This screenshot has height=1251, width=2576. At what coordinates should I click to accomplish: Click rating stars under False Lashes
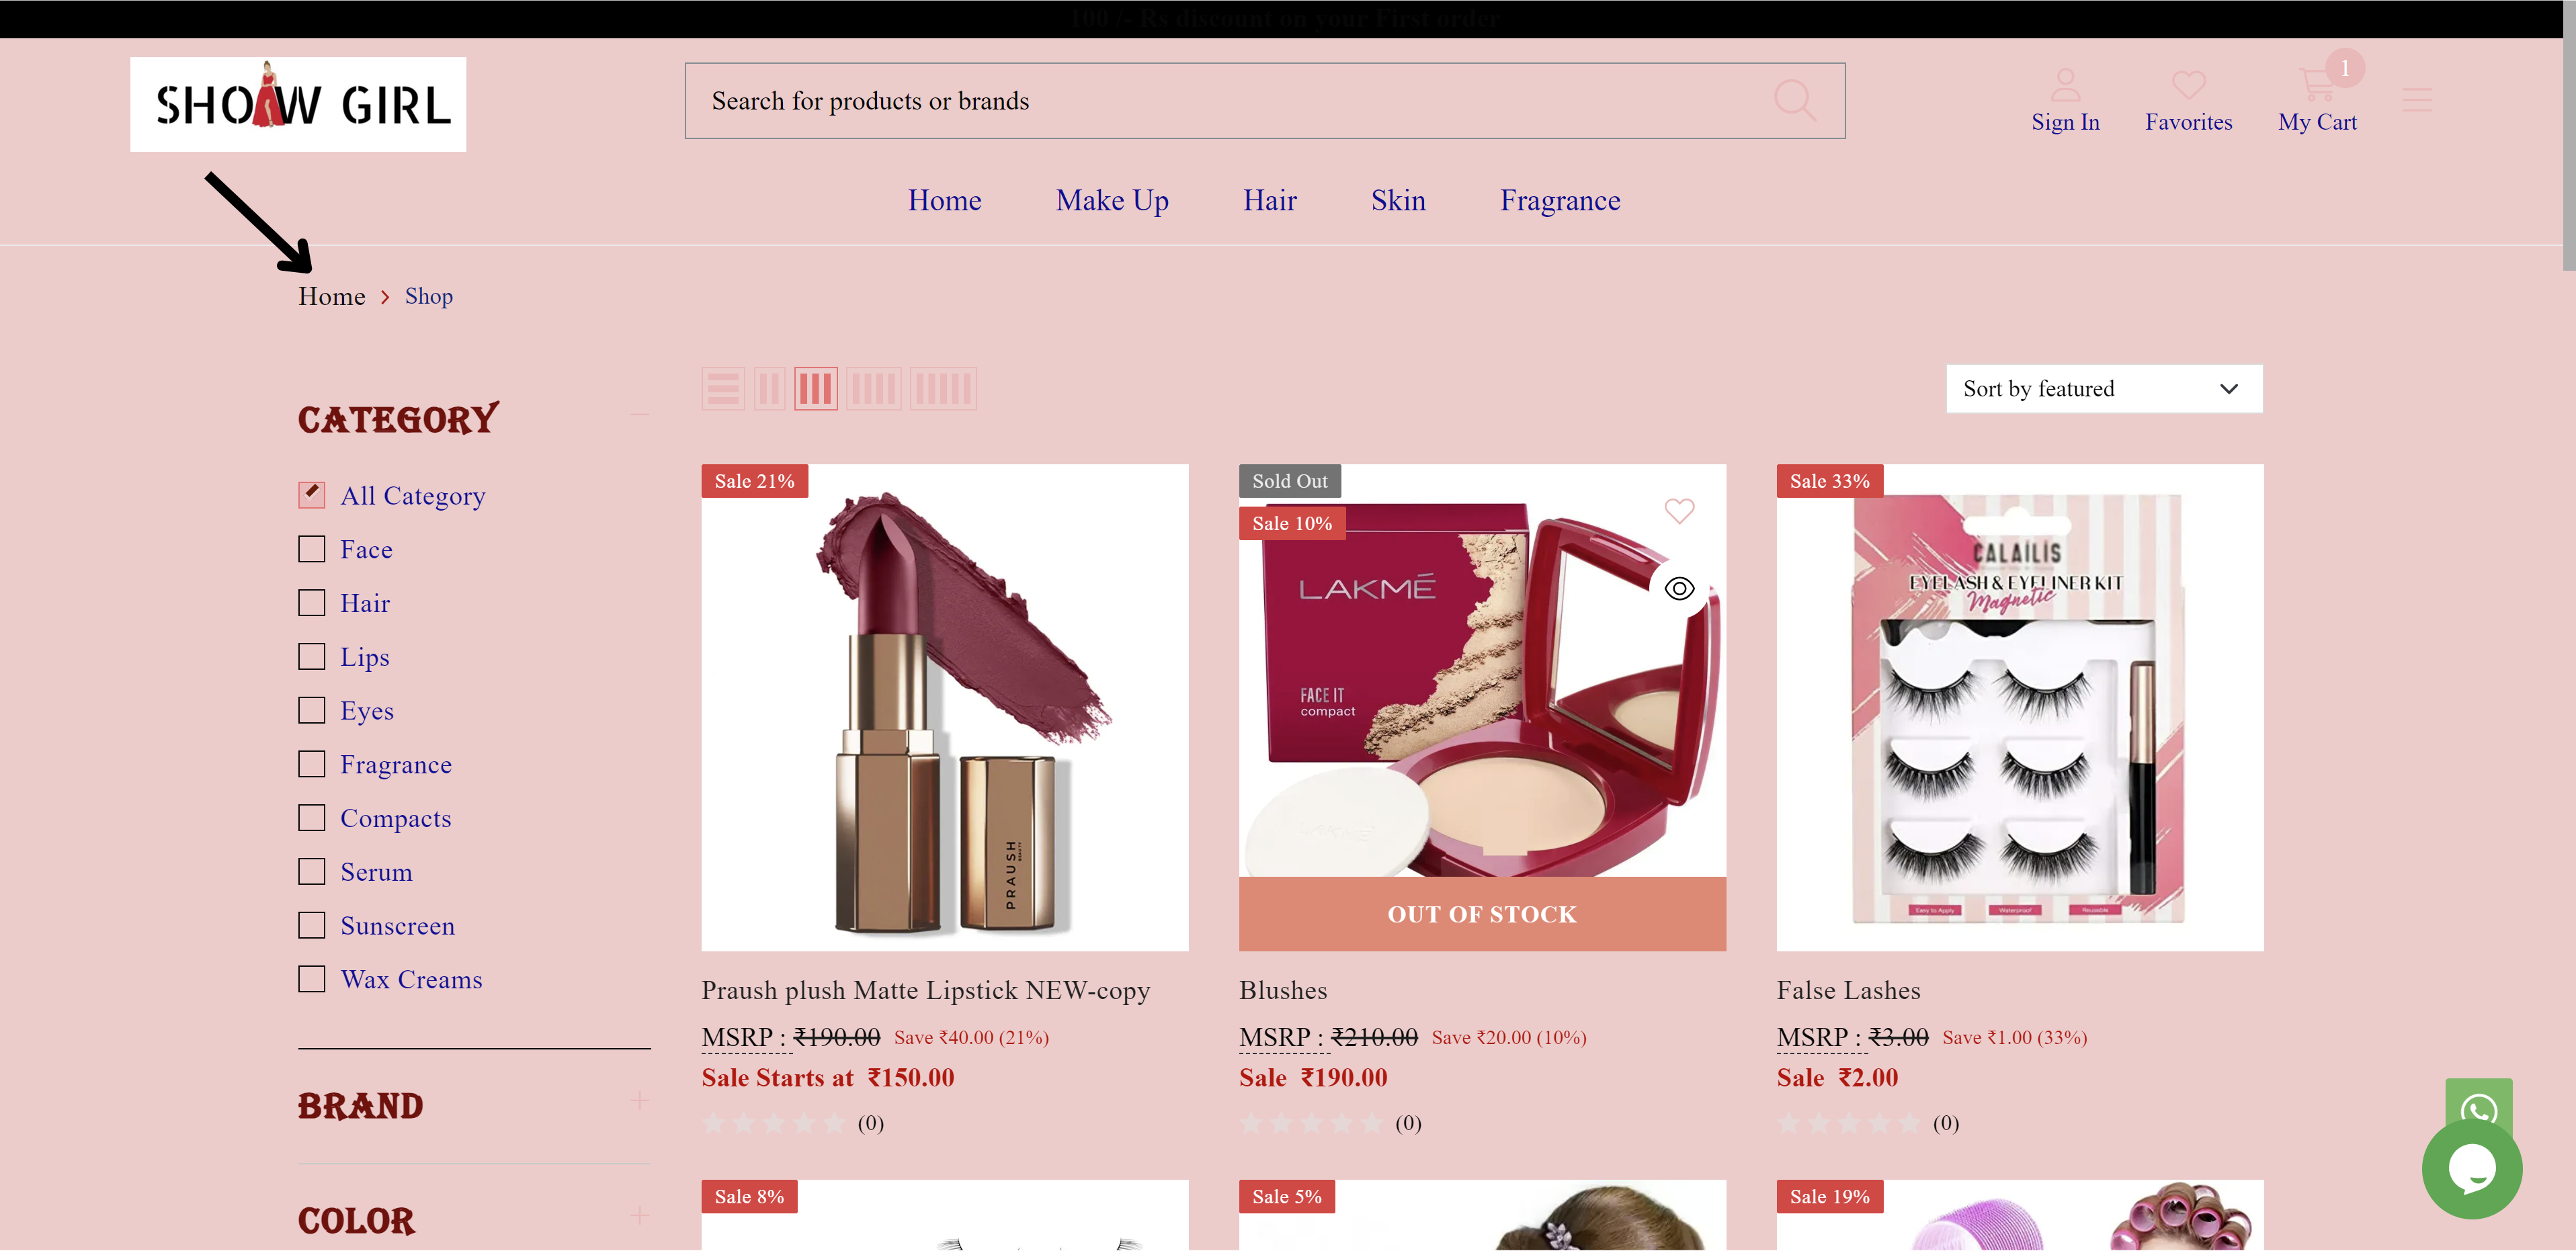pos(1848,1123)
